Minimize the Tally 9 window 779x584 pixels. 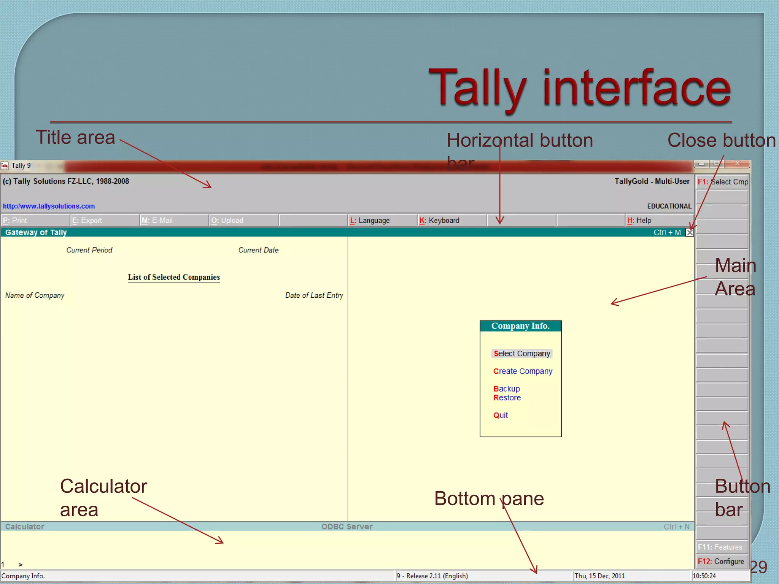(x=702, y=164)
